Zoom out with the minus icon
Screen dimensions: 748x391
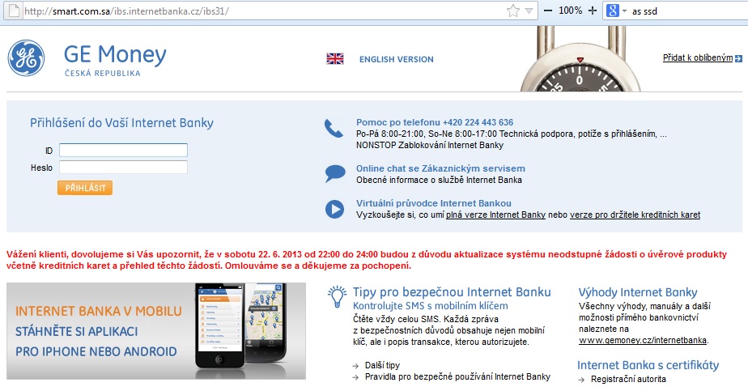click(548, 11)
